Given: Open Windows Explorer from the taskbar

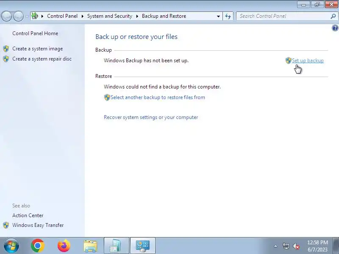Looking at the screenshot, I should pyautogui.click(x=90, y=246).
